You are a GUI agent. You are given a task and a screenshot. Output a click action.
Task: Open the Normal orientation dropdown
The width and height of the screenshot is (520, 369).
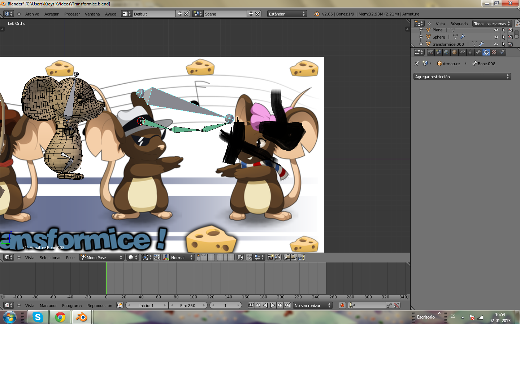182,257
